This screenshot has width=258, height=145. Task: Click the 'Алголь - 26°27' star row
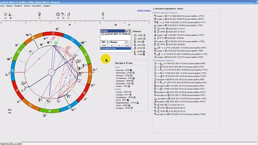coord(124,92)
